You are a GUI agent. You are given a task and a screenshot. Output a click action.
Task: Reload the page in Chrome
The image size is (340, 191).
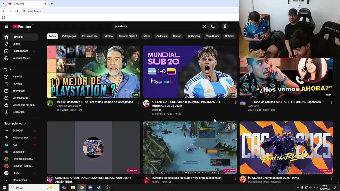pyautogui.click(x=16, y=11)
